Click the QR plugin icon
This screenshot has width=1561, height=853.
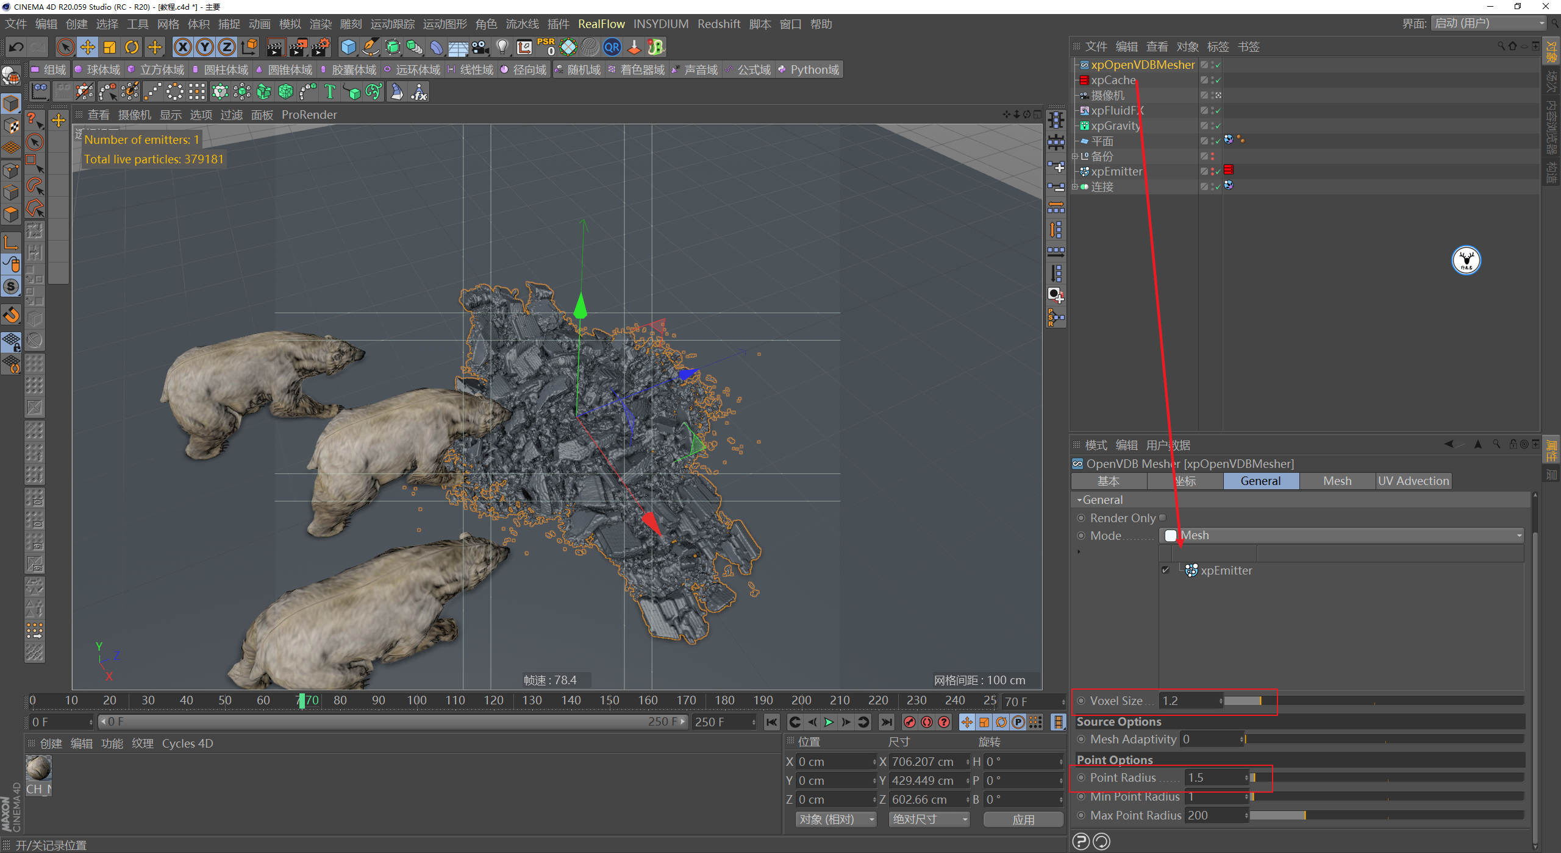pos(612,48)
